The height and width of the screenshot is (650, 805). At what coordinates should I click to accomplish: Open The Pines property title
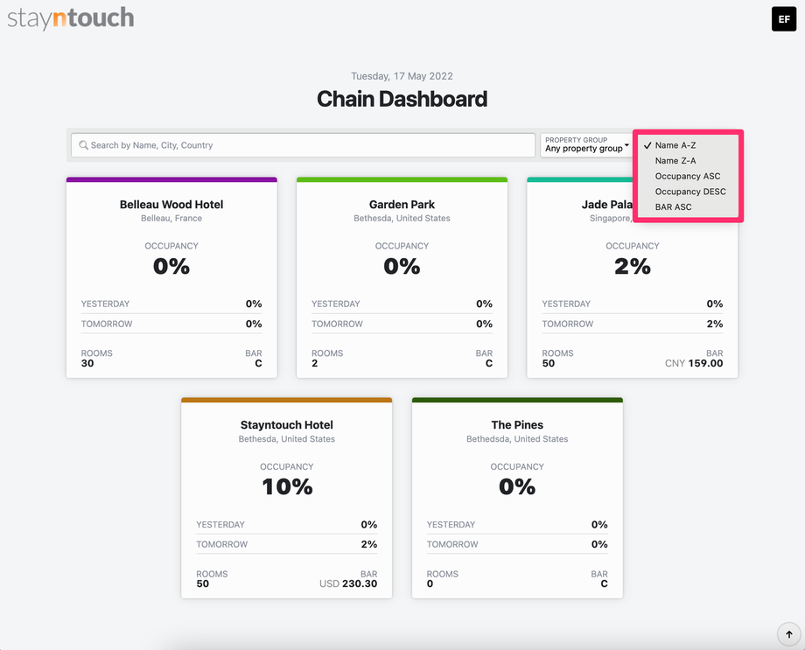pyautogui.click(x=517, y=424)
